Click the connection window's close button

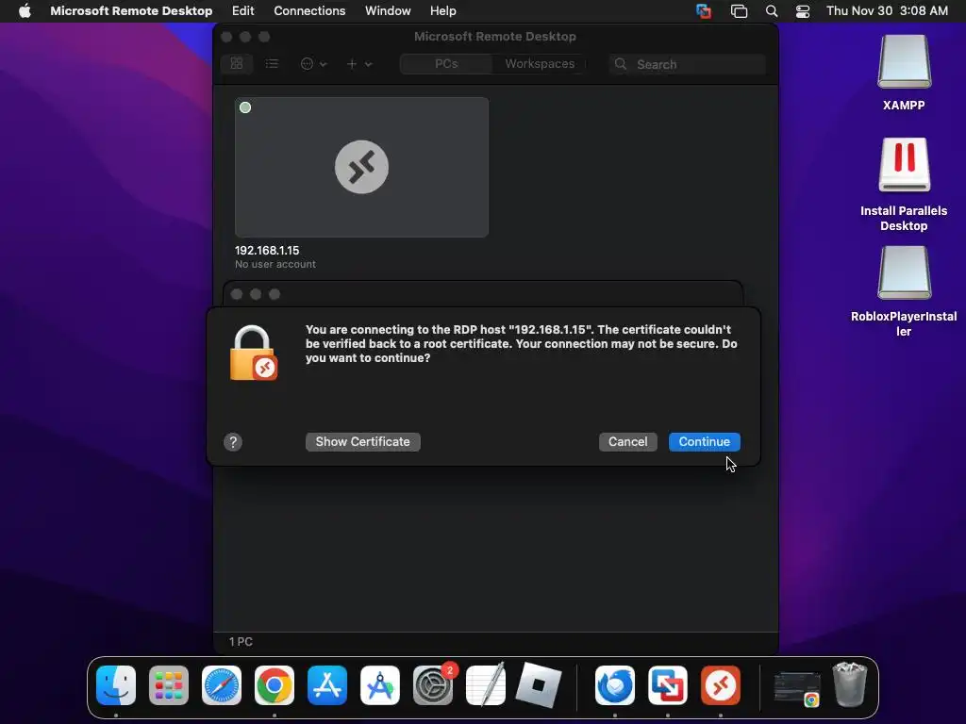click(237, 294)
